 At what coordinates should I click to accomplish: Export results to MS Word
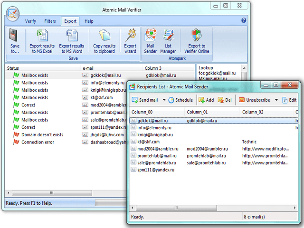tap(72, 41)
